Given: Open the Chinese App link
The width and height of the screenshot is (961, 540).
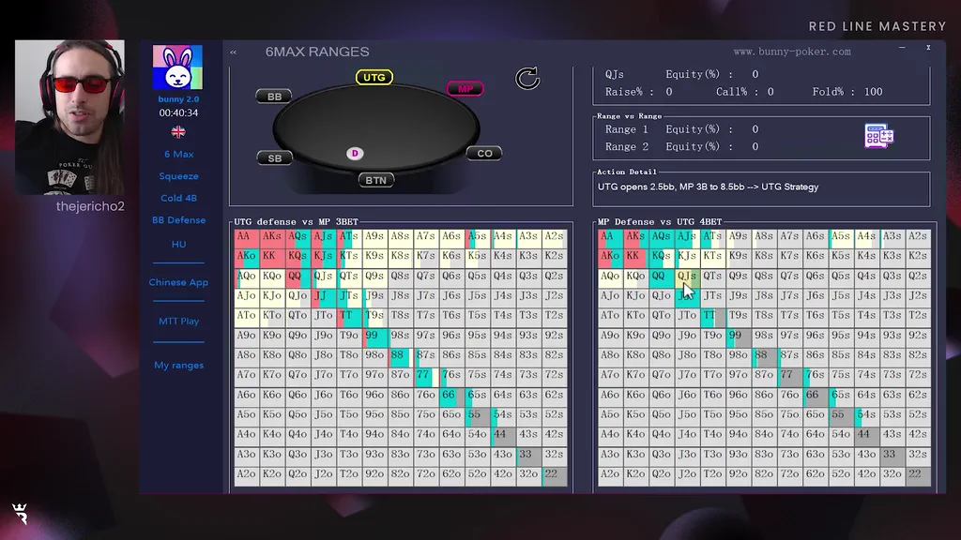Looking at the screenshot, I should [x=178, y=282].
